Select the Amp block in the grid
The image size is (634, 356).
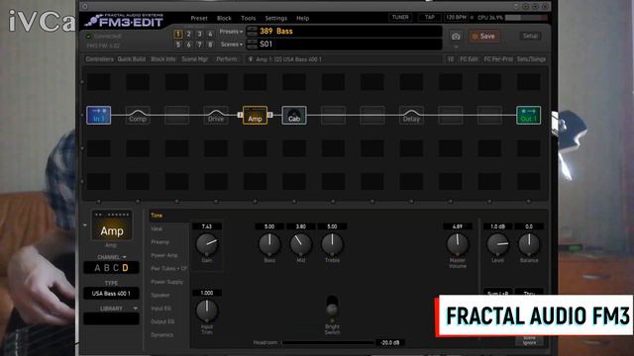pos(256,116)
